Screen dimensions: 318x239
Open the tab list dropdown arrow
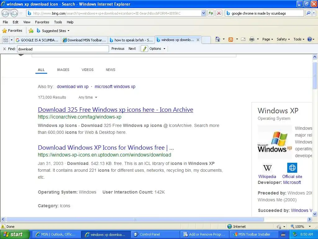coord(11,40)
